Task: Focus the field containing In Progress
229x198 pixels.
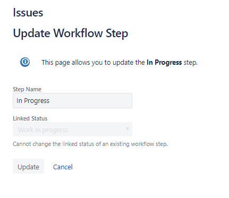Action: click(72, 100)
